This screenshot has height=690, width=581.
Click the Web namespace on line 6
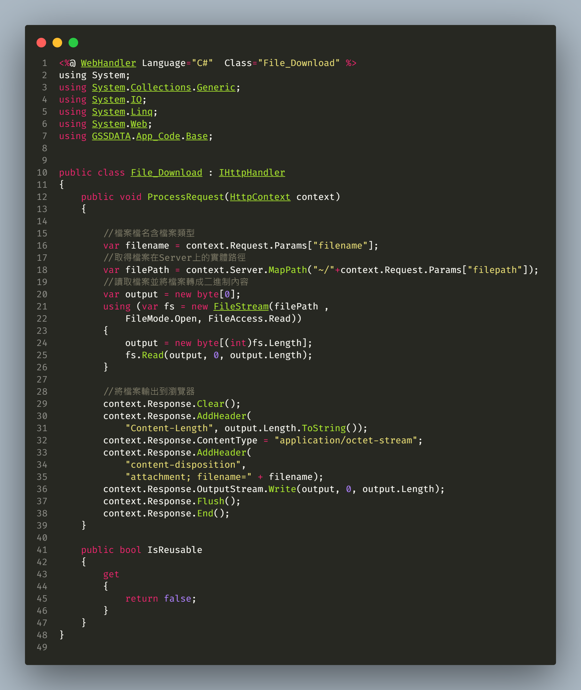pos(139,124)
